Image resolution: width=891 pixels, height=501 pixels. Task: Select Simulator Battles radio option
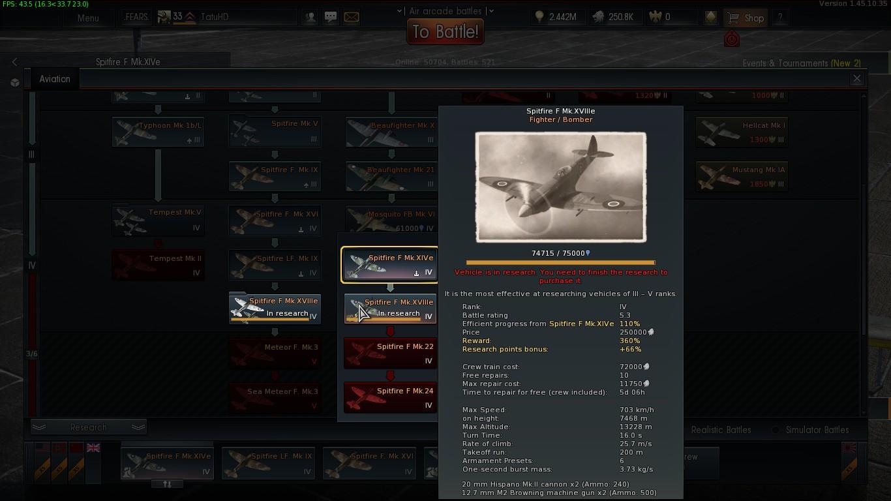point(810,430)
